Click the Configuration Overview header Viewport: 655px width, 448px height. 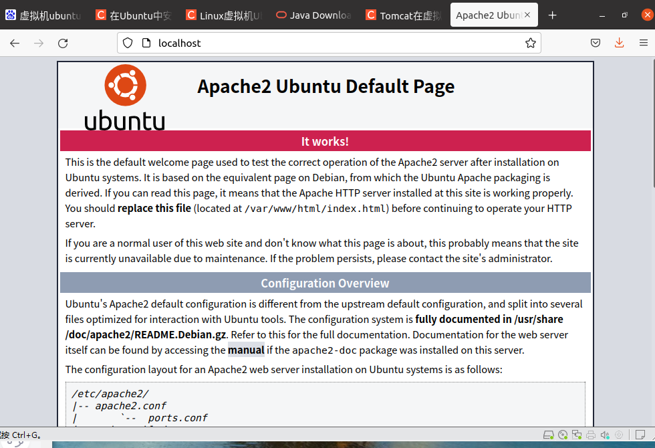coord(325,283)
